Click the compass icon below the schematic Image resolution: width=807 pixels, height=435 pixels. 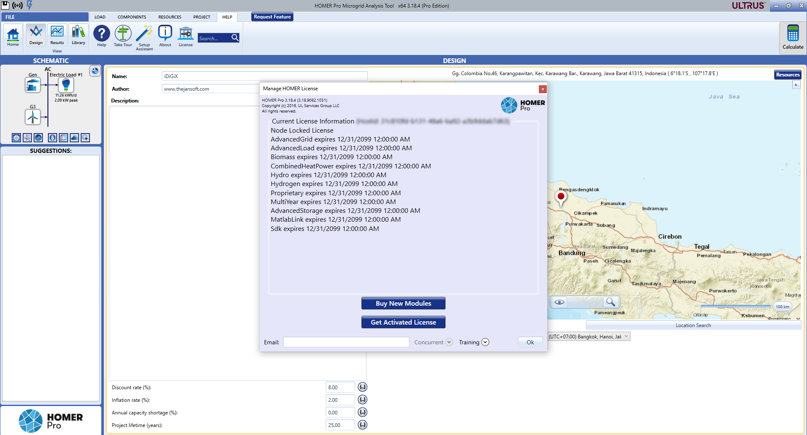tap(16, 138)
